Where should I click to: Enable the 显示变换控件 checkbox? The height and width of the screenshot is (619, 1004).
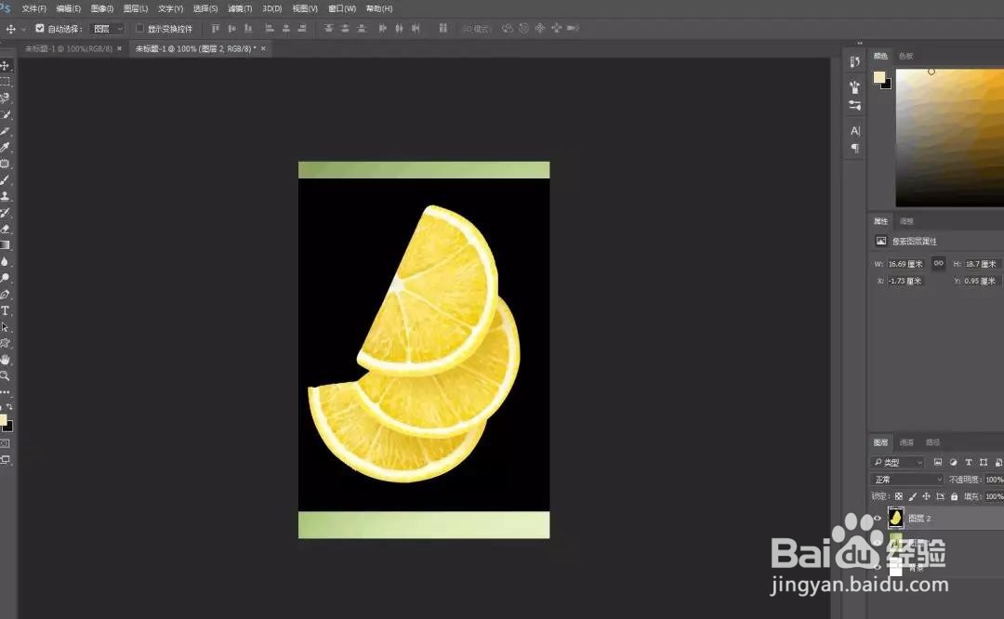(x=139, y=28)
